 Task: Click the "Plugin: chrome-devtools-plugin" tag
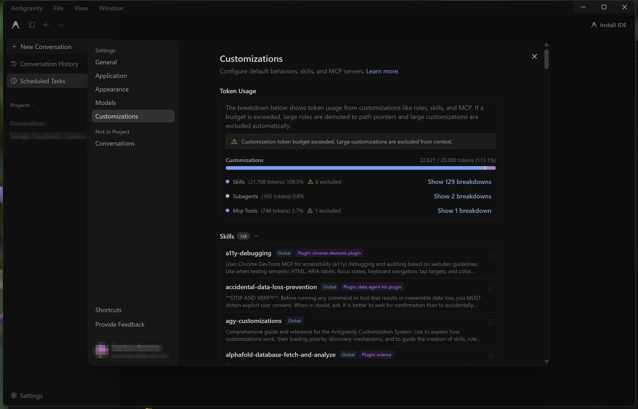pyautogui.click(x=329, y=253)
